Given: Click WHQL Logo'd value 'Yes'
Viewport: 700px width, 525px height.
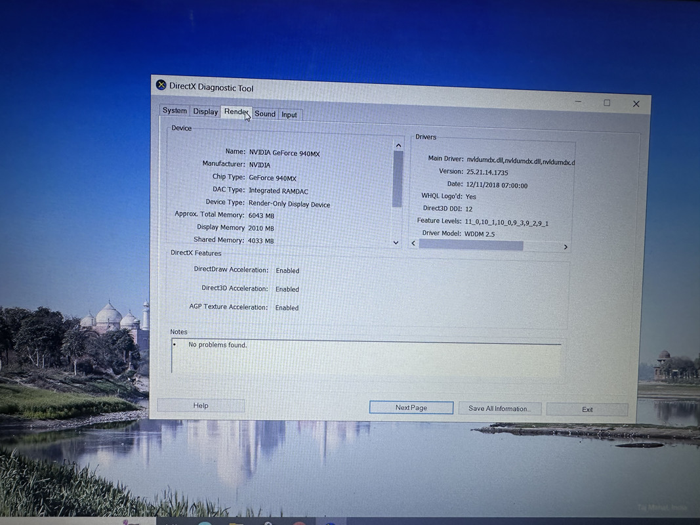Looking at the screenshot, I should tap(470, 196).
